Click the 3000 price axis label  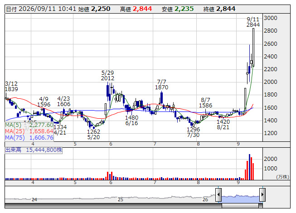[x=271, y=18]
